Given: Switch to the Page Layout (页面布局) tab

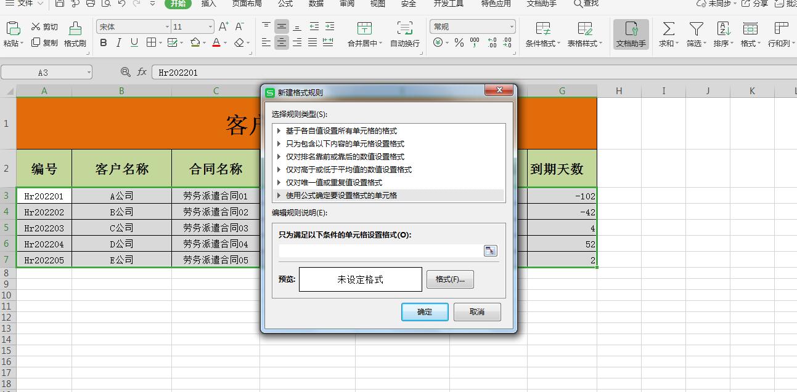Looking at the screenshot, I should coord(247,4).
